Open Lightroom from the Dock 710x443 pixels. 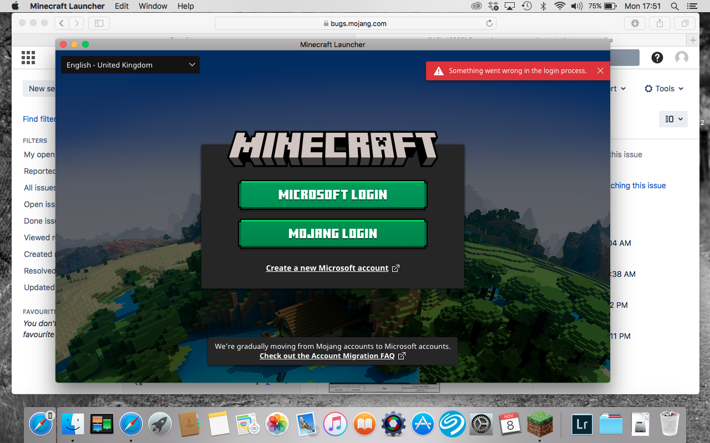click(x=582, y=425)
